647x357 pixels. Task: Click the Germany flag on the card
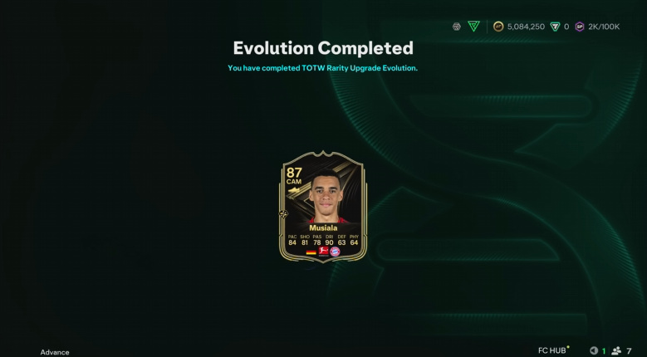(x=311, y=252)
